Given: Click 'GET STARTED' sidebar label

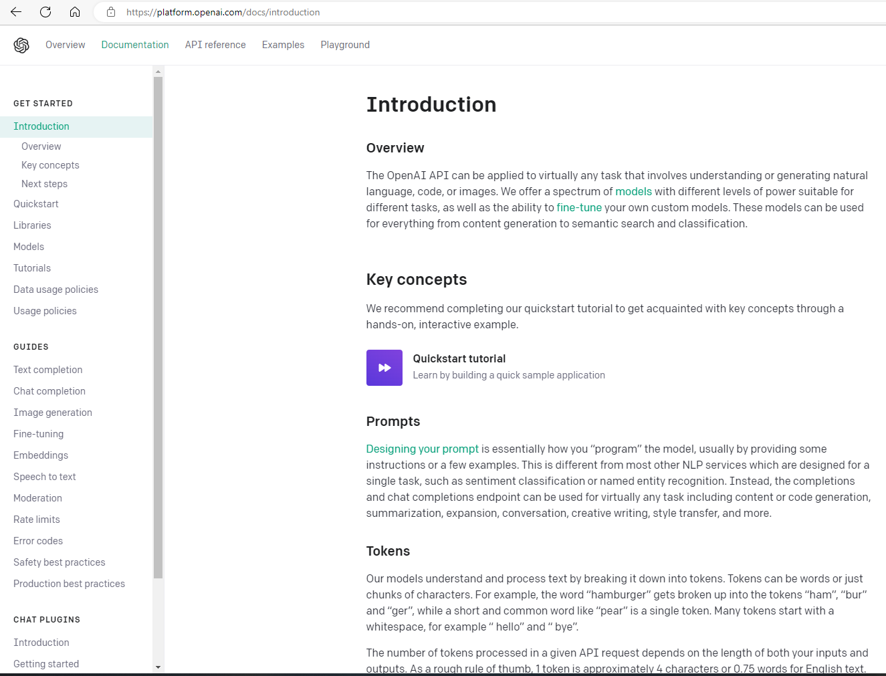Looking at the screenshot, I should click(x=43, y=104).
